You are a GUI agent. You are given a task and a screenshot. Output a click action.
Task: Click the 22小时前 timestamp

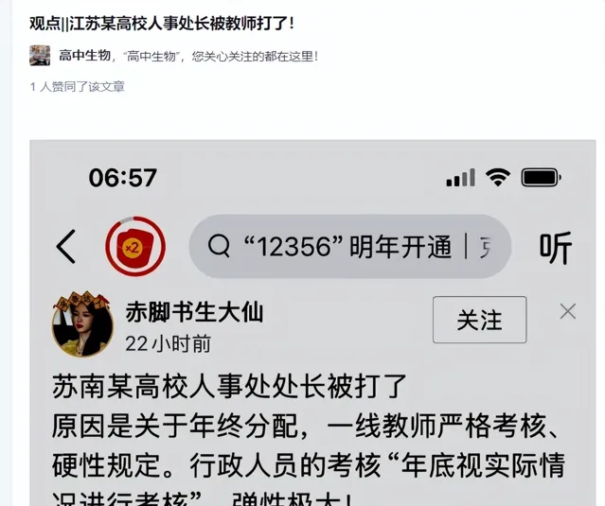(168, 343)
